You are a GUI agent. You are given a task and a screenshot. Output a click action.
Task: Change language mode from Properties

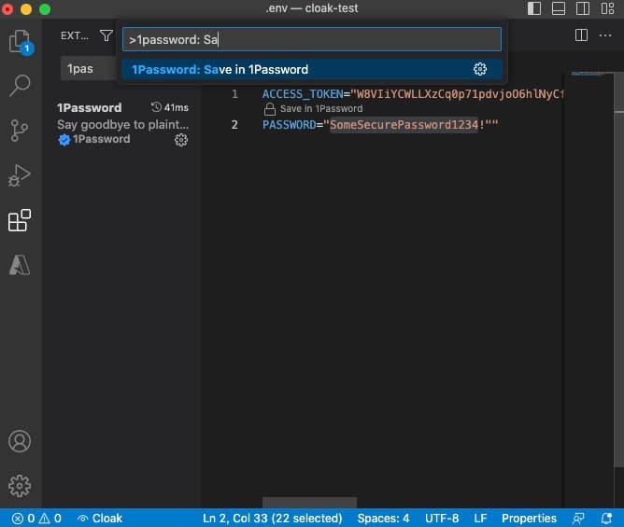[x=529, y=519]
